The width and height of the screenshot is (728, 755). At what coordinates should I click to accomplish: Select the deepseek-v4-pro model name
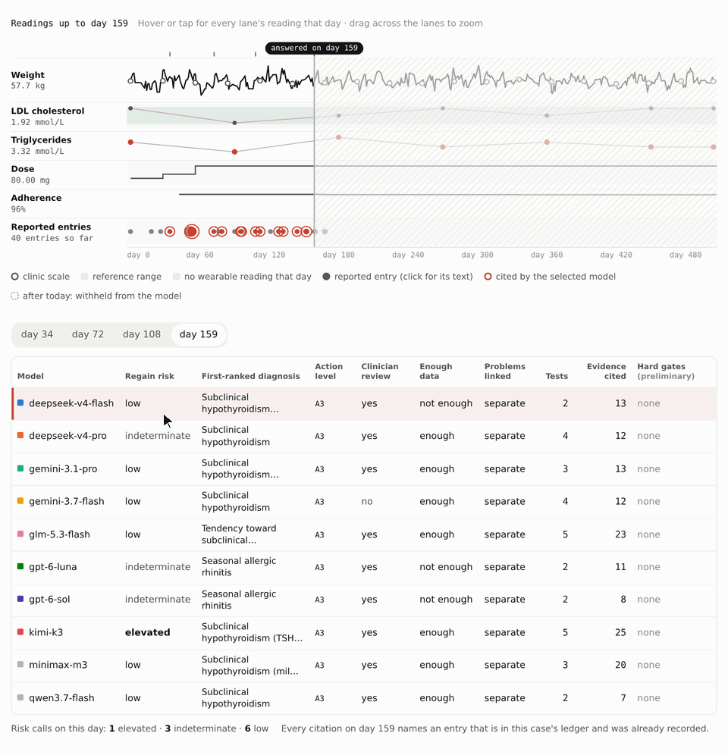click(67, 436)
